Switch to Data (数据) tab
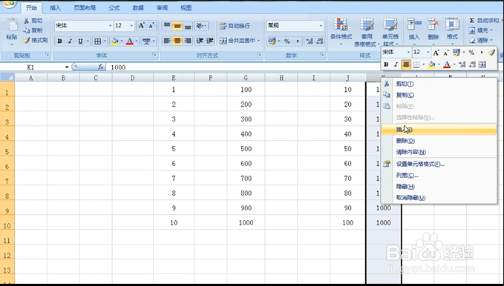The height and width of the screenshot is (286, 504). (138, 7)
